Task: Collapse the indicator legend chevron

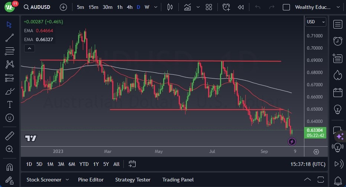Action: point(29,48)
